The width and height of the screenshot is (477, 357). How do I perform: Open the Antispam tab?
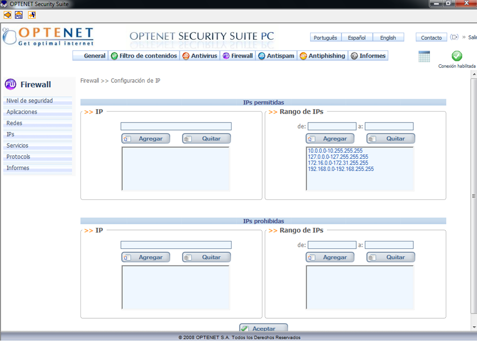[276, 56]
